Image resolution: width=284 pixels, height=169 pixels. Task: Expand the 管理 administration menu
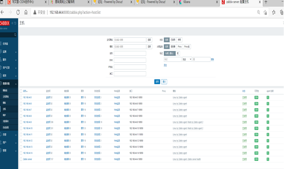9,151
